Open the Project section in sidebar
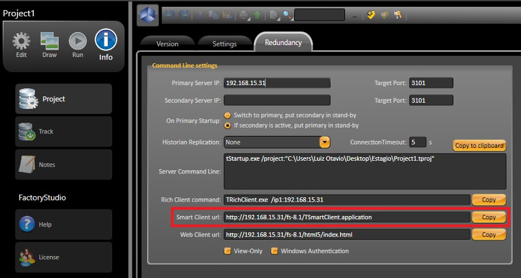Image resolution: width=521 pixels, height=278 pixels. (63, 99)
